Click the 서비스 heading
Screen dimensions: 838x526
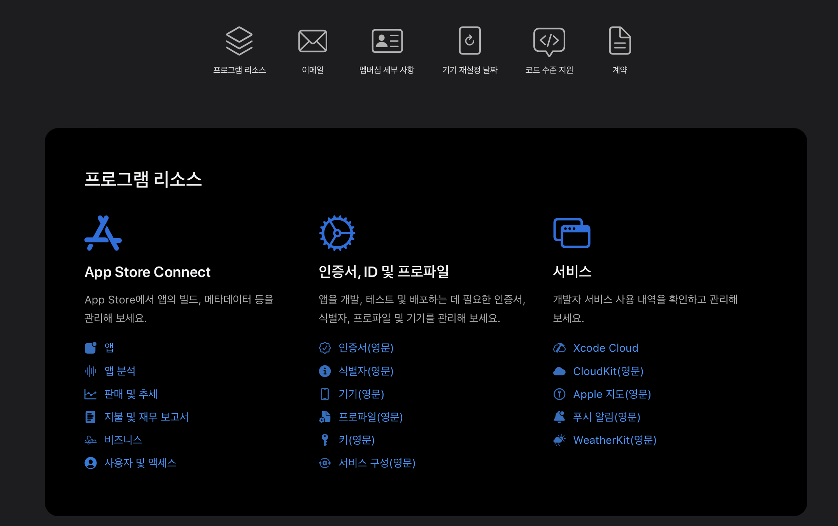tap(572, 272)
